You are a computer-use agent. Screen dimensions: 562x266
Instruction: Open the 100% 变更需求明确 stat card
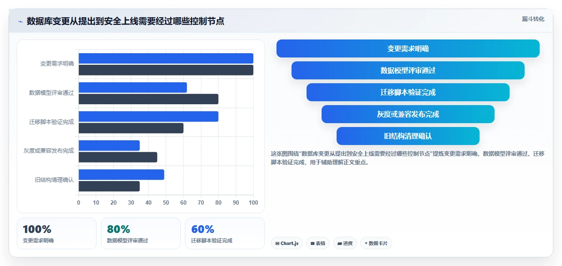tap(57, 233)
